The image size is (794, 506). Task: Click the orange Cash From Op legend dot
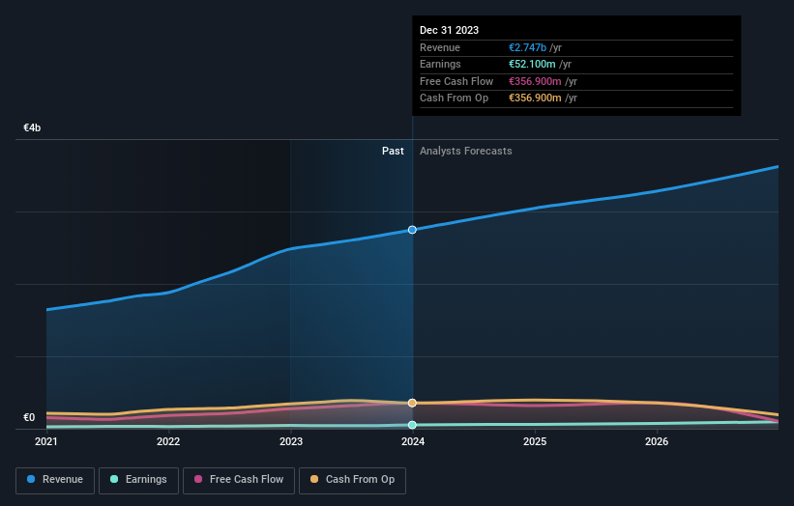pos(314,479)
